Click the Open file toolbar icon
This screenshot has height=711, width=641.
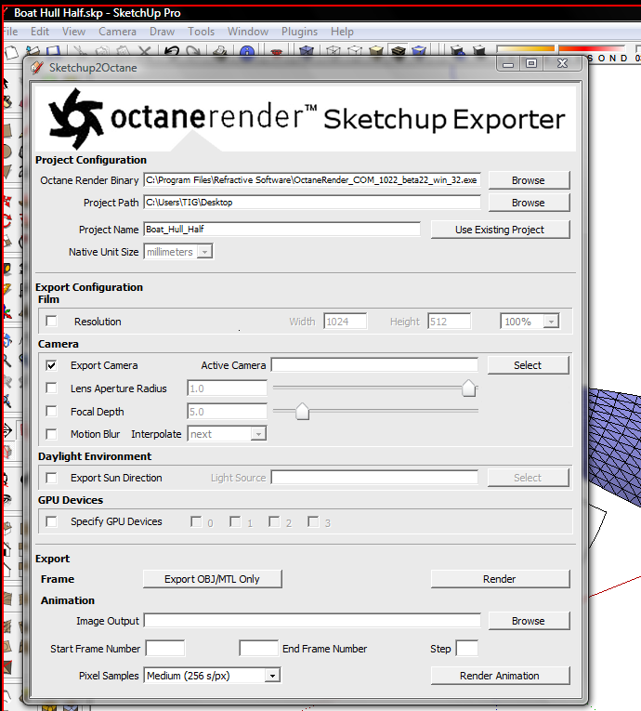click(33, 51)
